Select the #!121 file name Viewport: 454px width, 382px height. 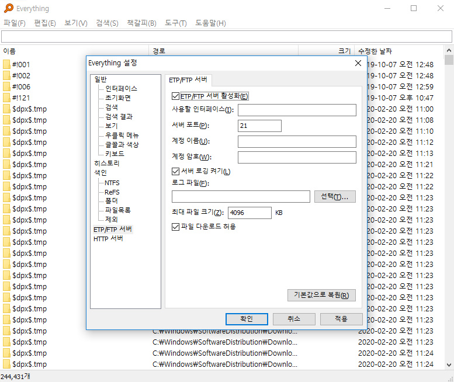click(x=21, y=98)
